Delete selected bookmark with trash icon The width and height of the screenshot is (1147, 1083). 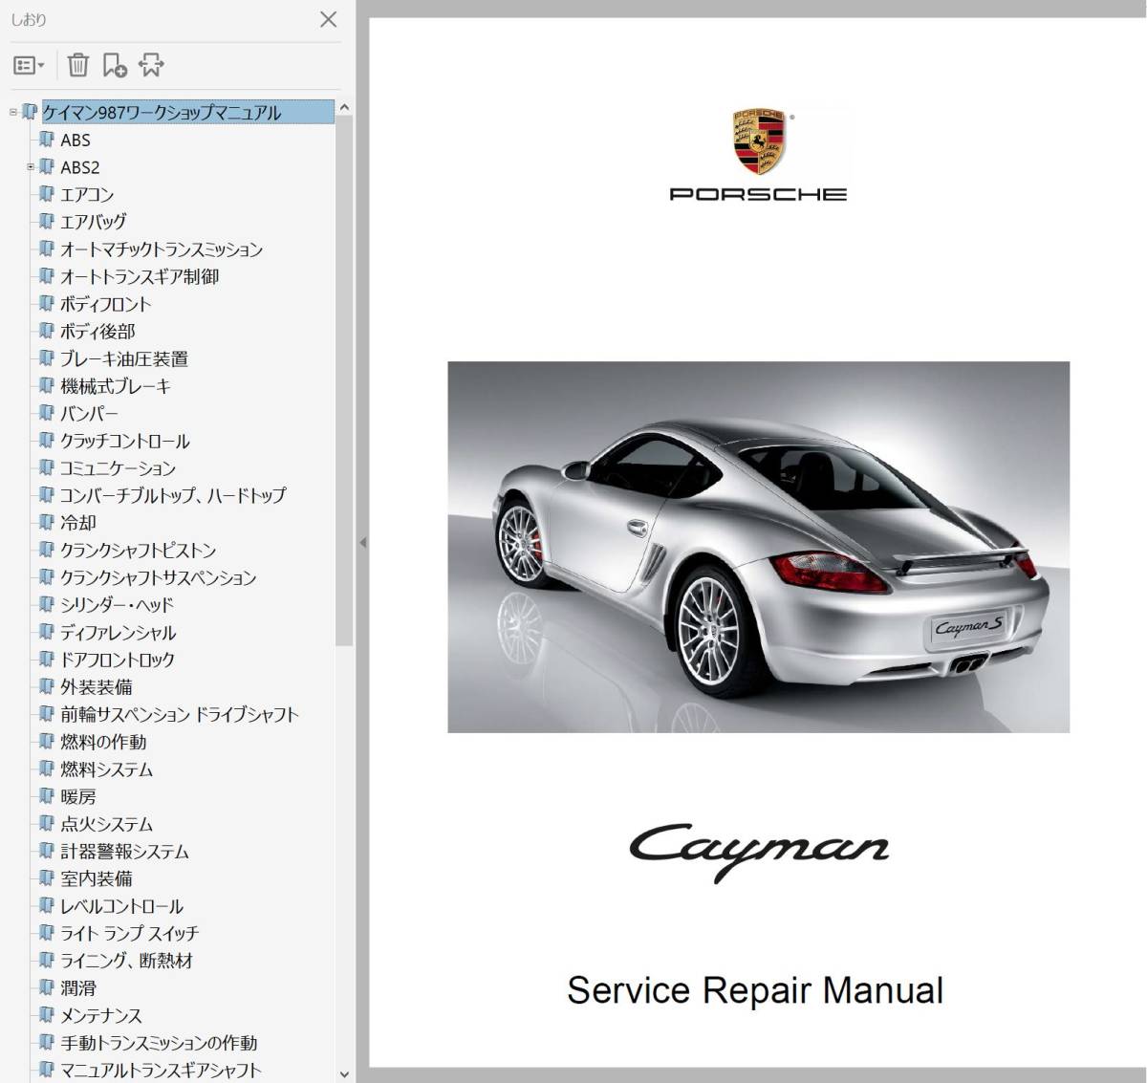tap(78, 65)
